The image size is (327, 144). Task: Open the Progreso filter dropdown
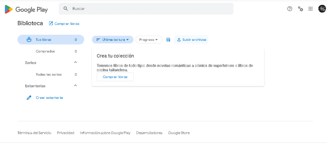point(149,40)
